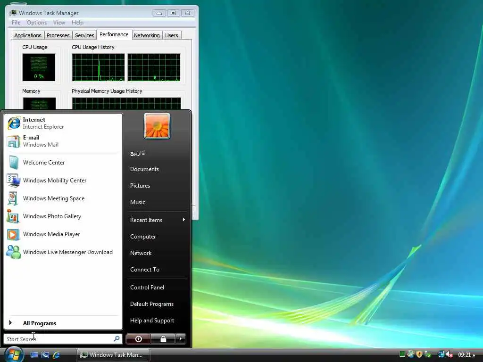
Task: Expand All Programs list
Action: click(x=63, y=323)
